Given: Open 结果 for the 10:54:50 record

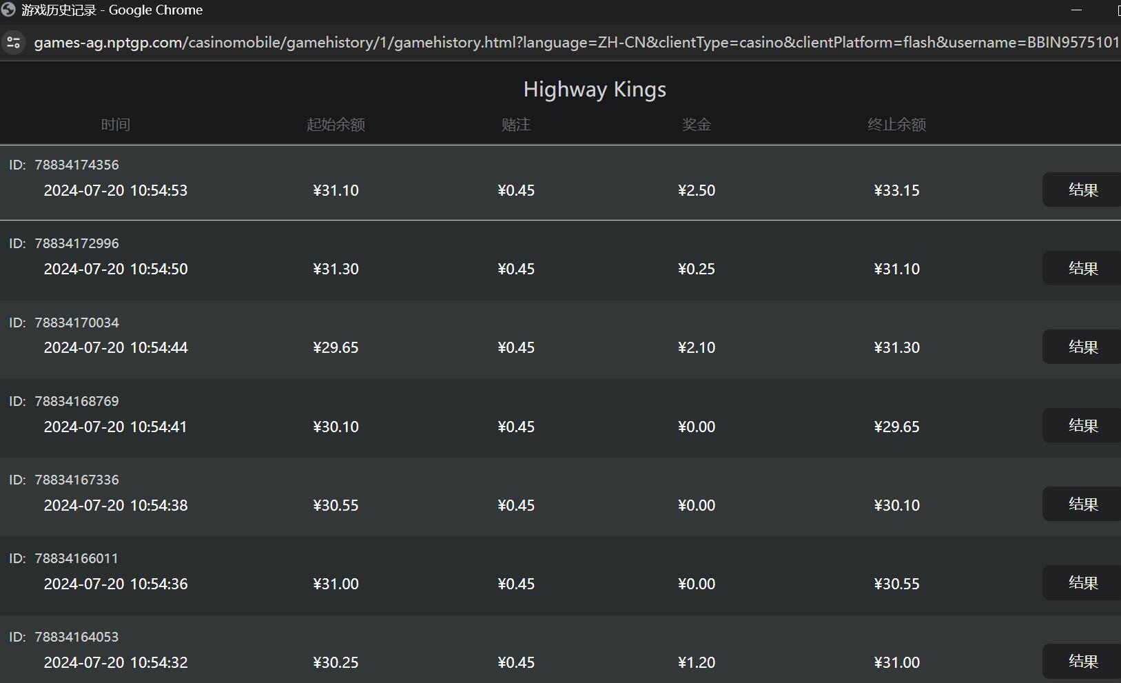Looking at the screenshot, I should 1082,268.
